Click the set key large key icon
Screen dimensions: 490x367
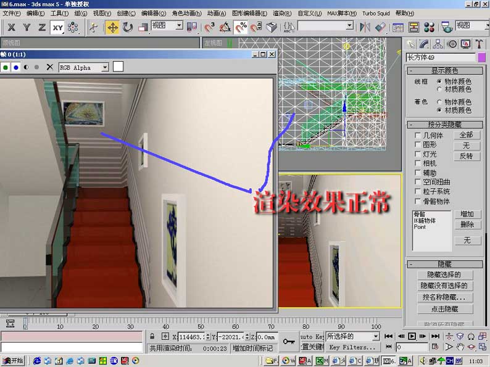click(289, 341)
